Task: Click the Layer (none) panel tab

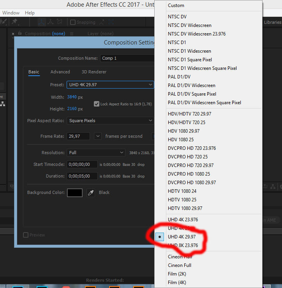Action: [100, 34]
